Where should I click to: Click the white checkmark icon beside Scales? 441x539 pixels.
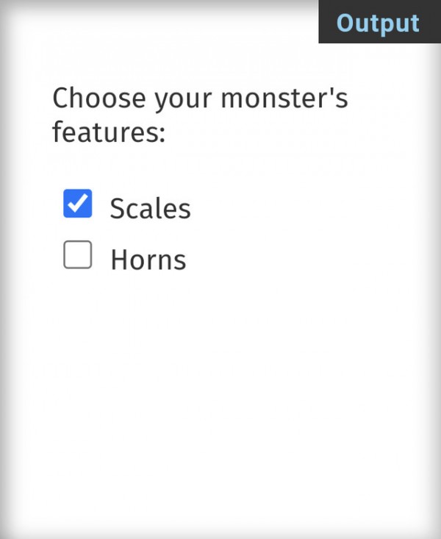[x=78, y=204]
